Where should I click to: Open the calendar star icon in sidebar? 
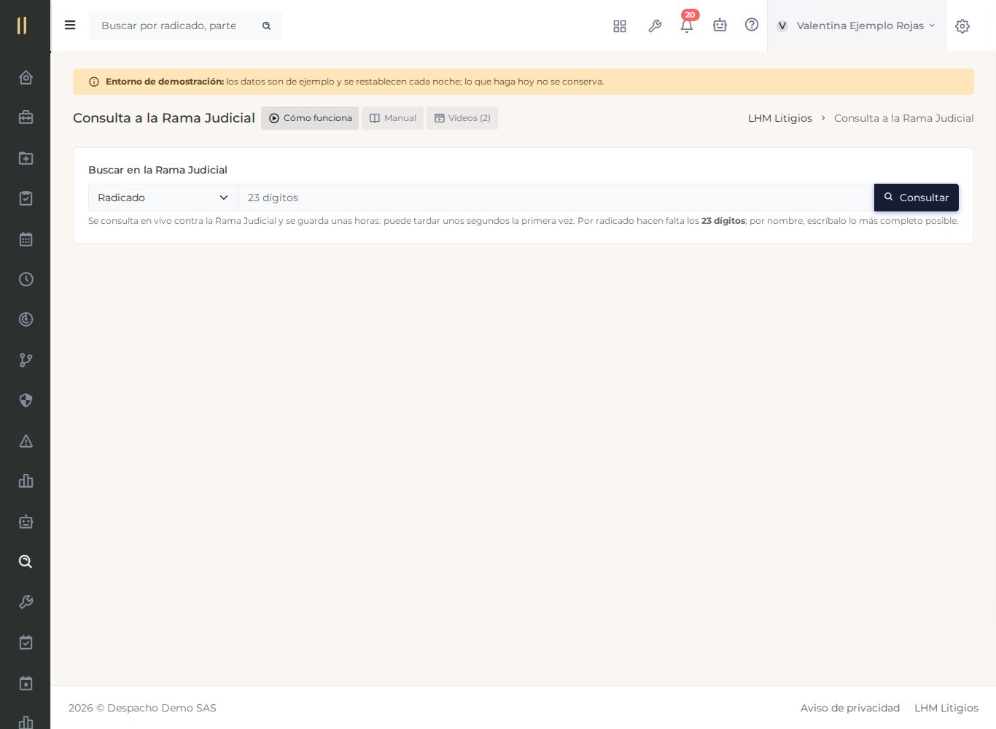tap(26, 683)
